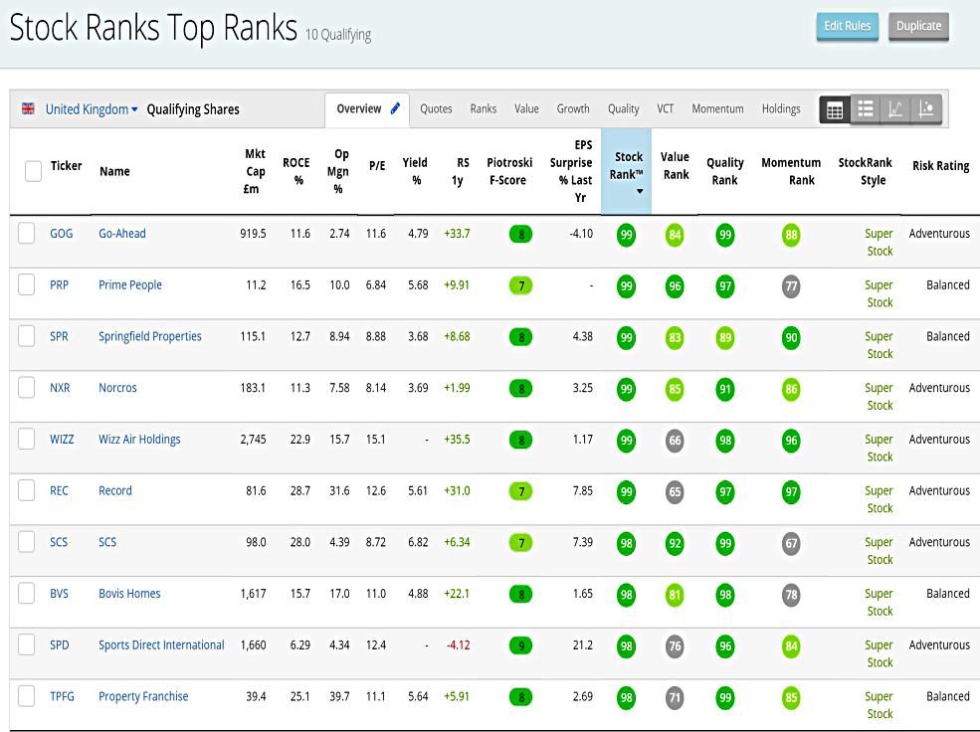The image size is (980, 732).
Task: Sort by Yield % column header
Action: click(x=415, y=171)
